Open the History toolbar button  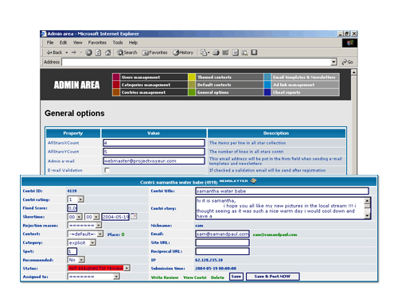183,52
